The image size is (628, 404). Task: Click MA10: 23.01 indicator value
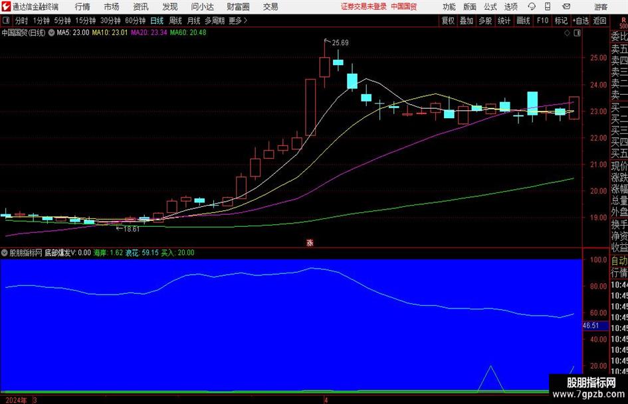110,33
